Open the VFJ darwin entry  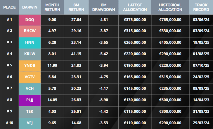coord(30,123)
